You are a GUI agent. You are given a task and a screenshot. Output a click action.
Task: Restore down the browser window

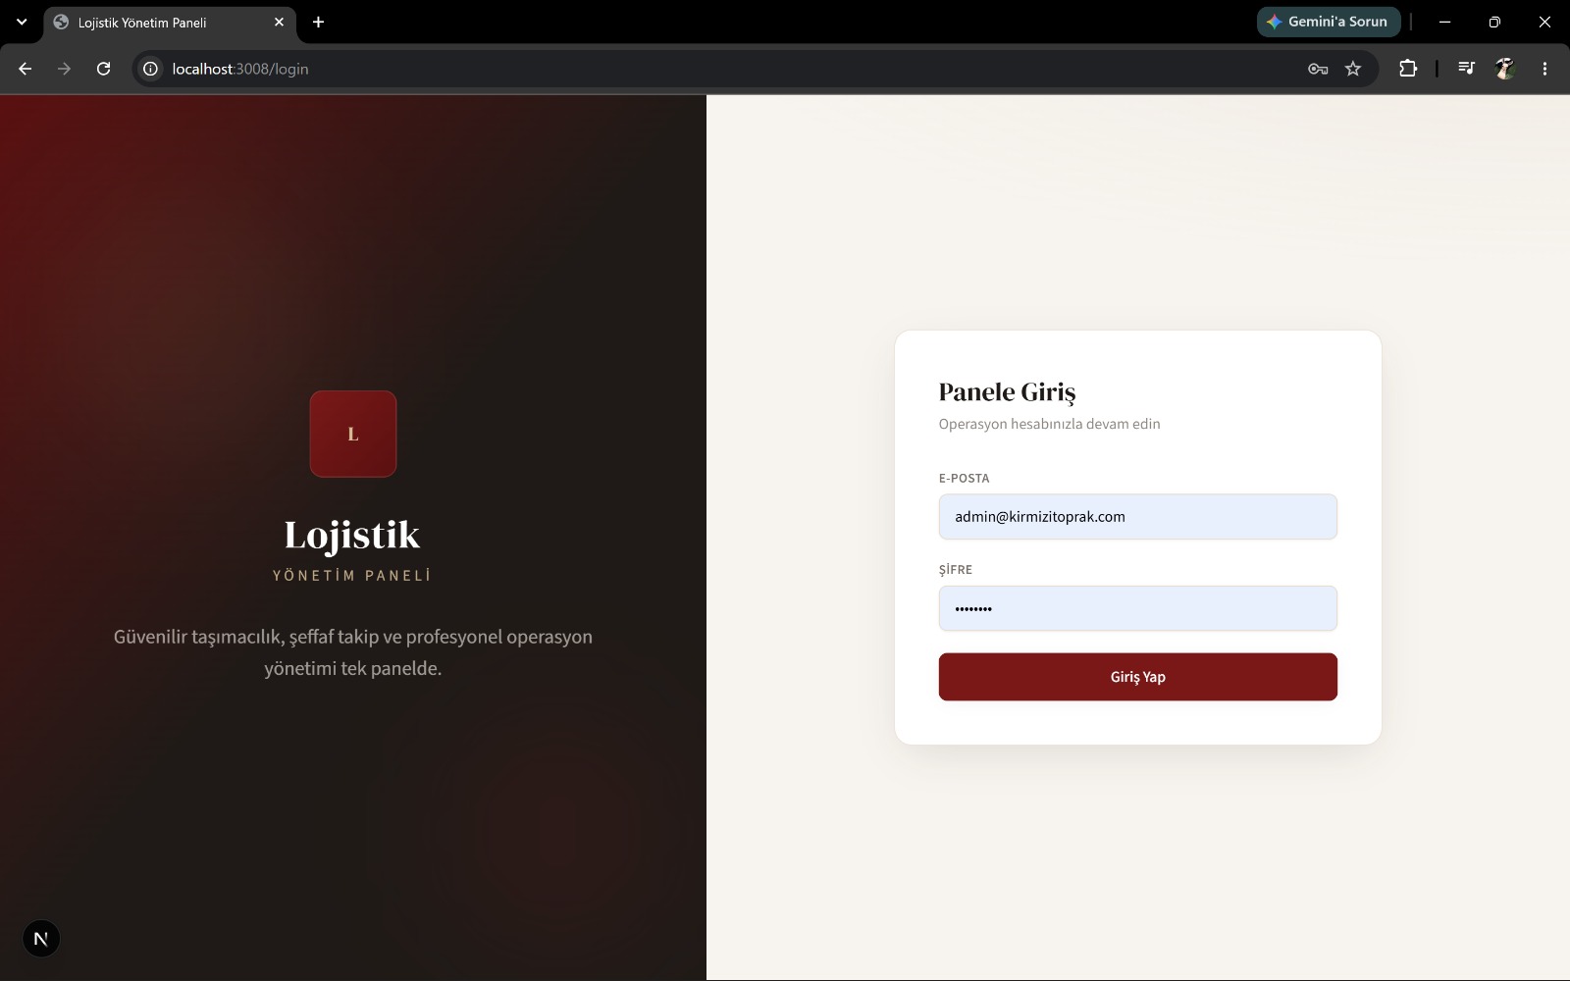tap(1494, 22)
